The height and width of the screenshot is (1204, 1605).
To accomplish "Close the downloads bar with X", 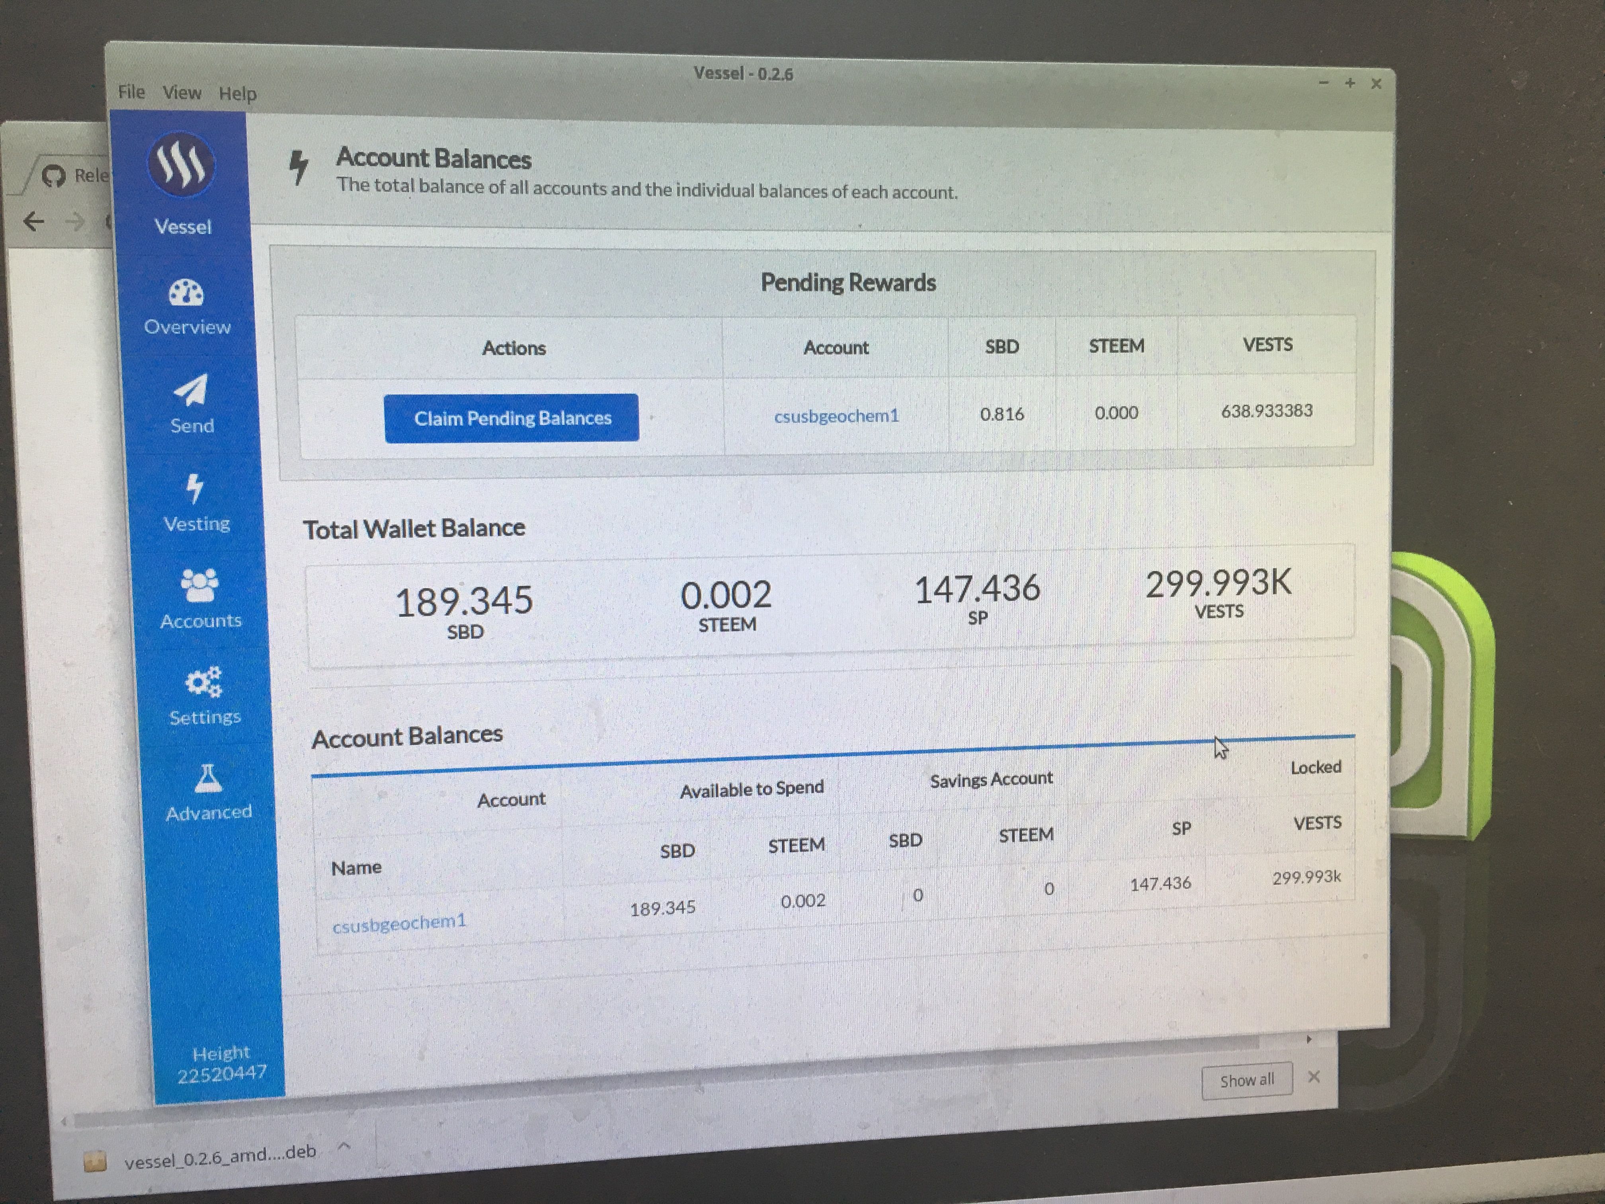I will click(1313, 1077).
